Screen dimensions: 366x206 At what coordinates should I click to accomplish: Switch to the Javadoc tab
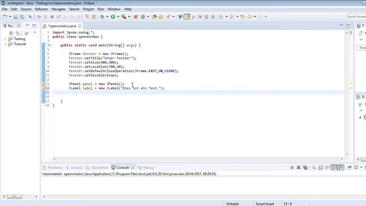coord(74,168)
